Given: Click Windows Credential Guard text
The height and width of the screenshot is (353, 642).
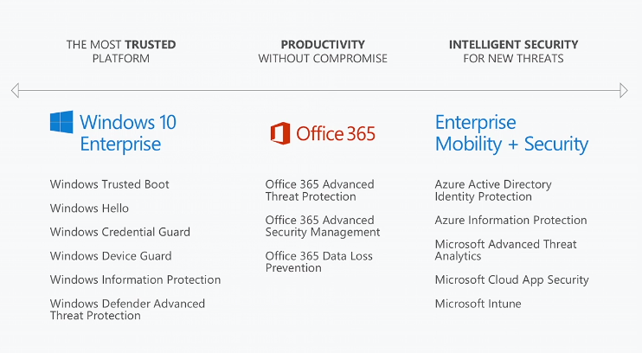Looking at the screenshot, I should [119, 232].
